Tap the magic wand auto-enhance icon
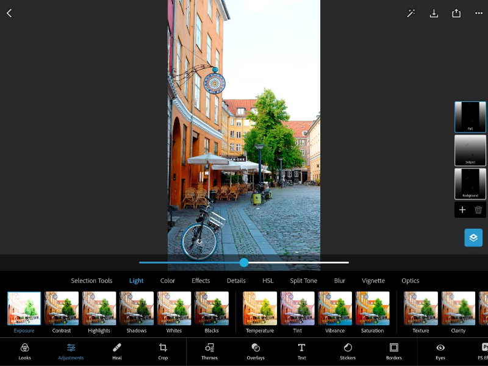 point(412,13)
